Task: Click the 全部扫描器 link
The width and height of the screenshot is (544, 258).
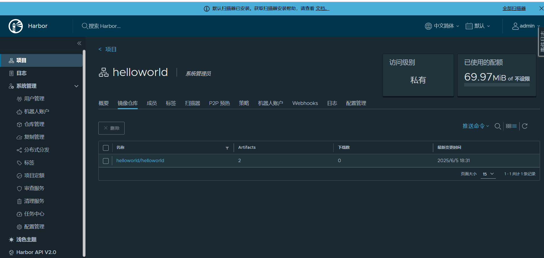Action: pos(514,9)
